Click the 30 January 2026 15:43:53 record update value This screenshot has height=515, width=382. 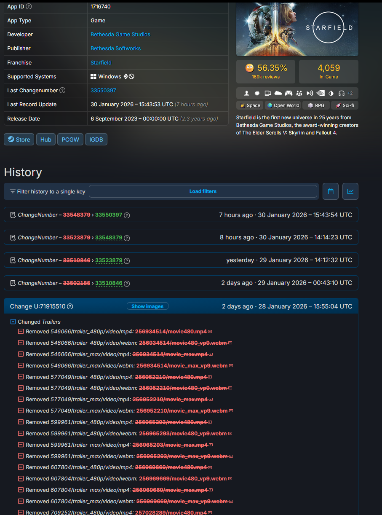point(132,105)
